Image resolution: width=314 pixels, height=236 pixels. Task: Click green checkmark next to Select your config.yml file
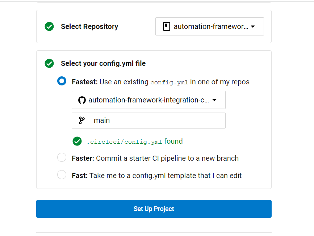coord(49,63)
